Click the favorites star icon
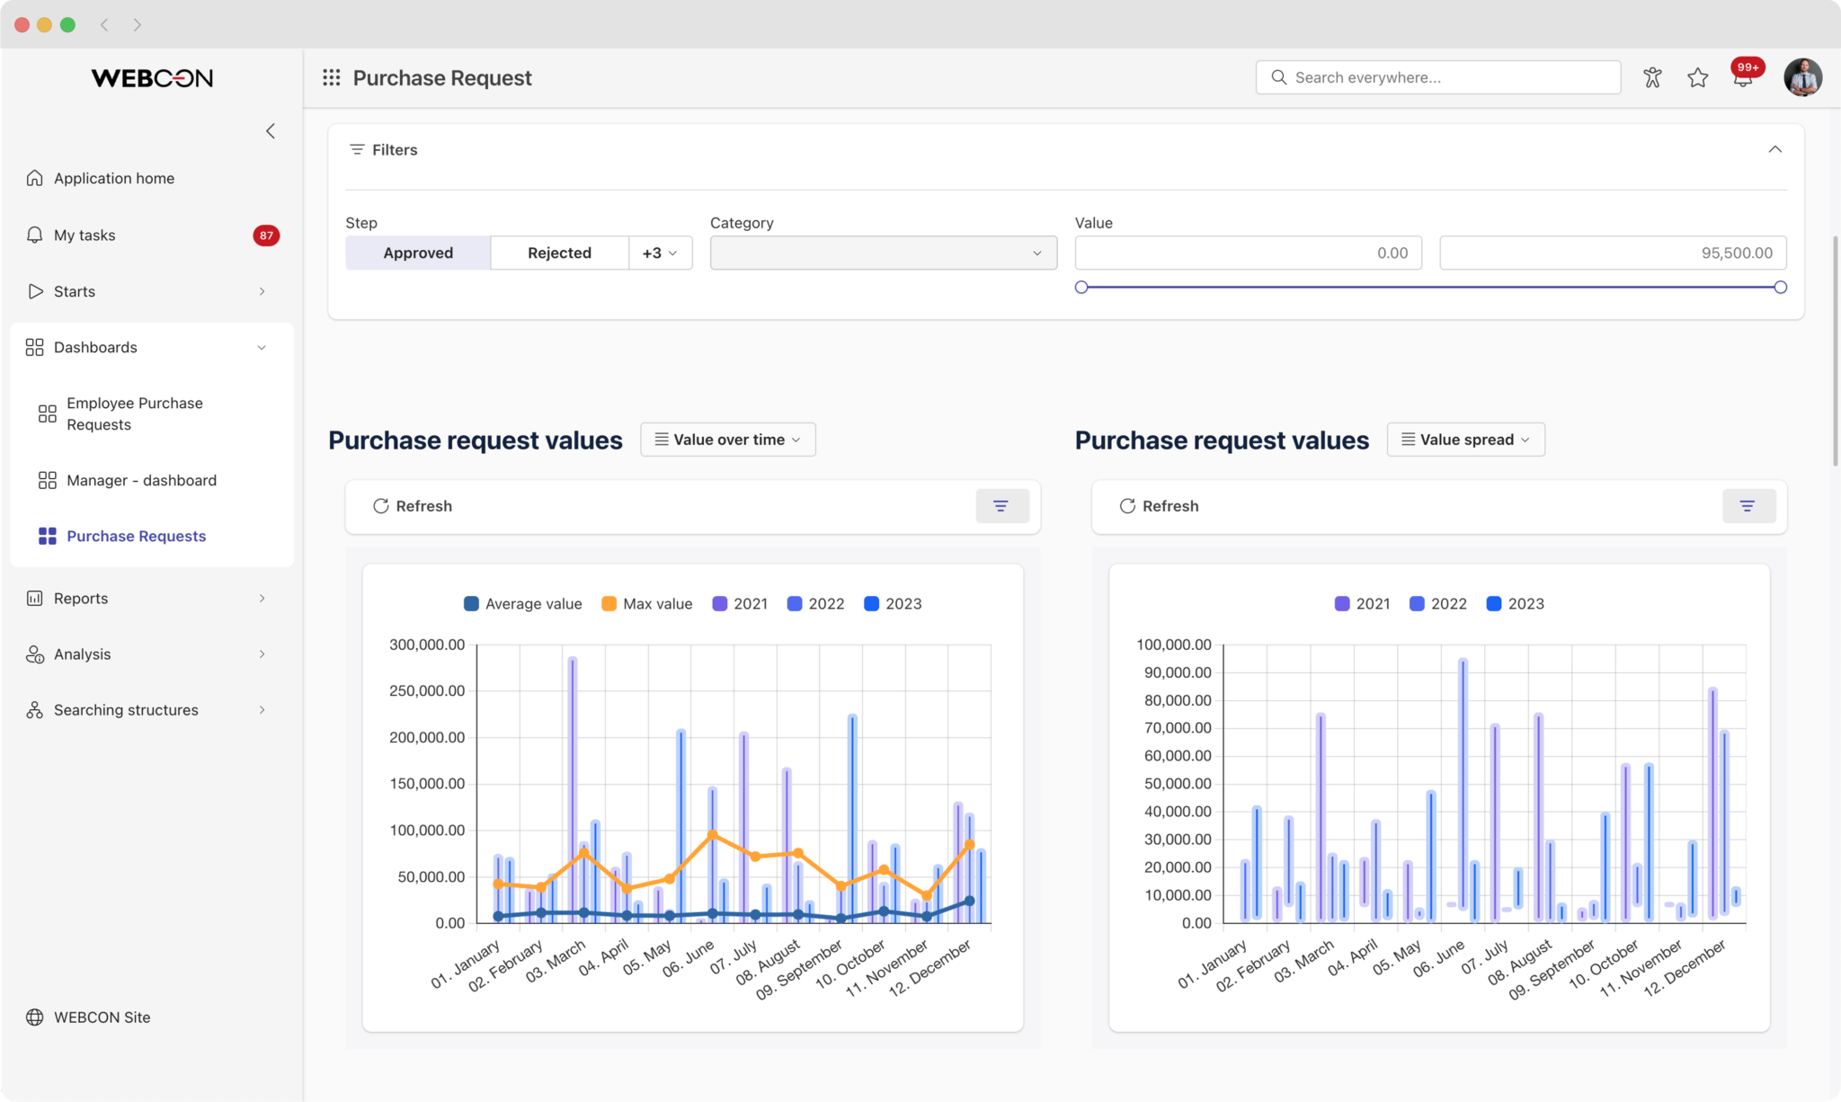This screenshot has height=1102, width=1841. (1697, 77)
